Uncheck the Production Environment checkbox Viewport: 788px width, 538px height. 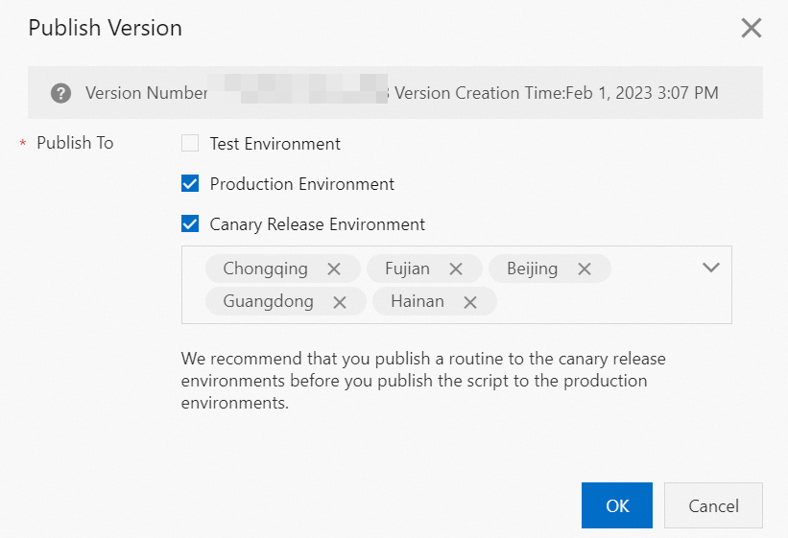coord(190,184)
